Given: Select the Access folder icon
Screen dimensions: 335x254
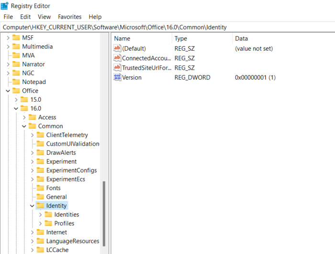Looking at the screenshot, I should pyautogui.click(x=32, y=117).
